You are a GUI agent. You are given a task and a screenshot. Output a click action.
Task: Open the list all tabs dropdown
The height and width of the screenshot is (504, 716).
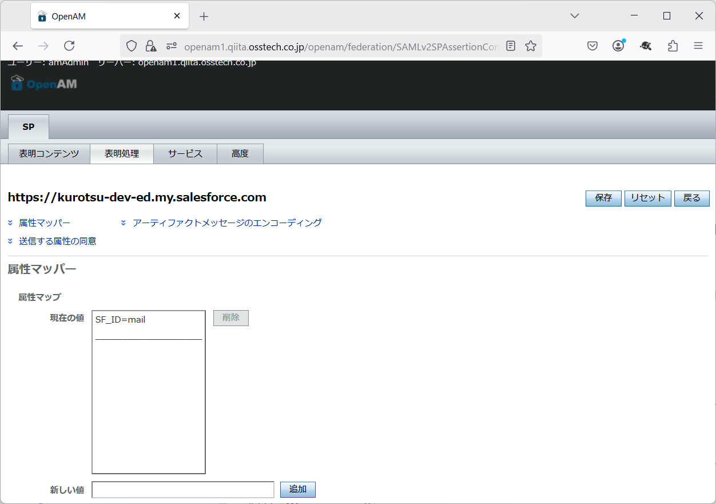point(575,16)
